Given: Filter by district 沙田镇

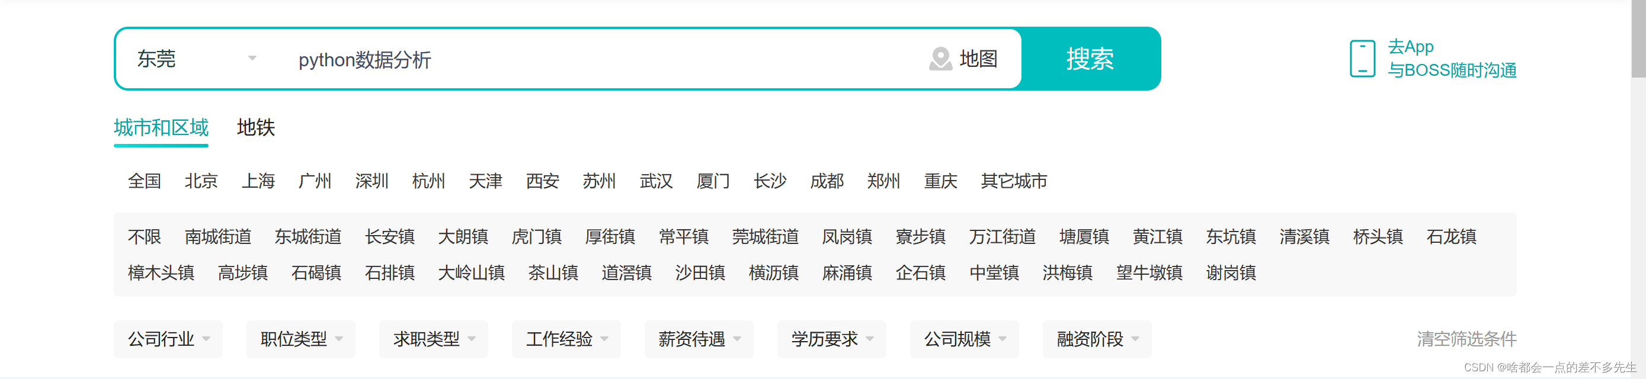Looking at the screenshot, I should pos(700,273).
